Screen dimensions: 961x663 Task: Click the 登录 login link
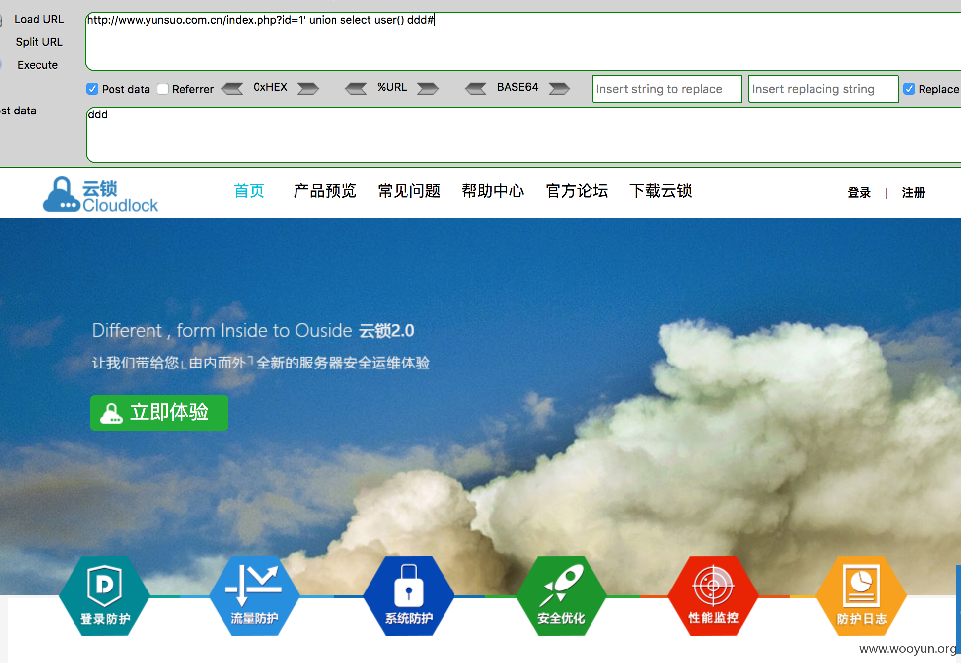pos(859,192)
